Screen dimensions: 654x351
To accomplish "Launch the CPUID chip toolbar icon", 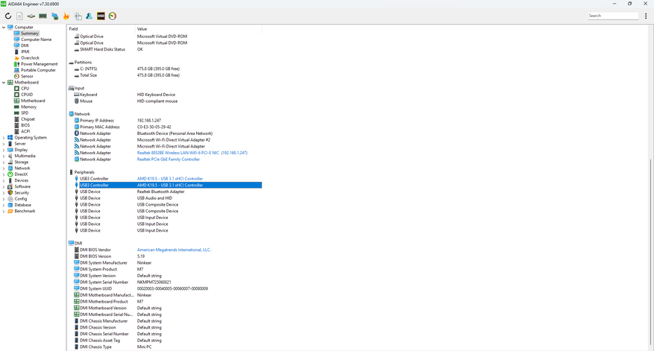I will pos(31,16).
